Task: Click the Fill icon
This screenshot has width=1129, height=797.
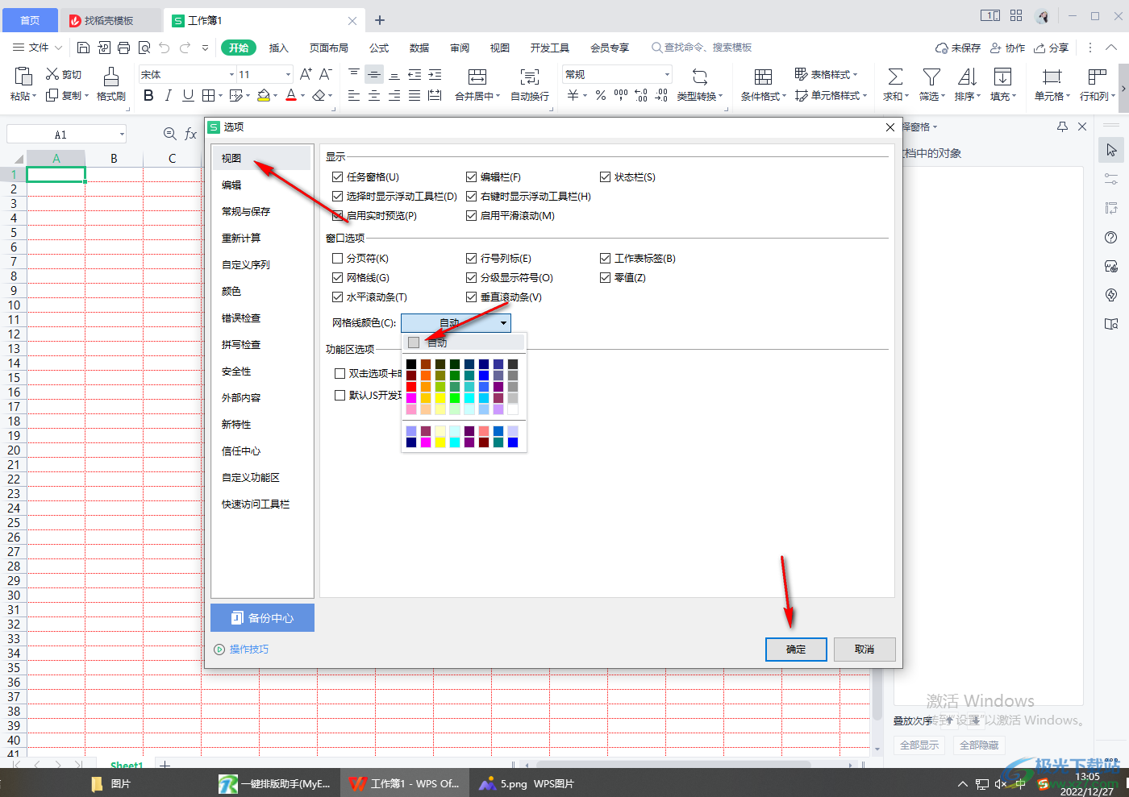Action: (1002, 77)
